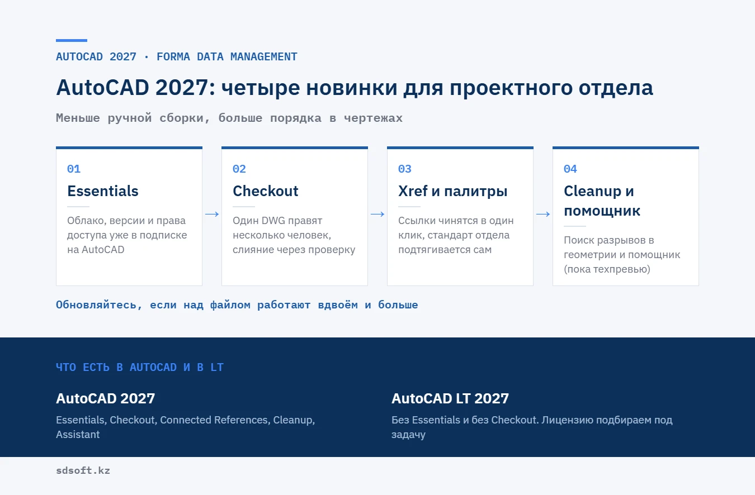Click the text 'Один DWG правят несколько человек'
755x495 pixels.
pyautogui.click(x=294, y=235)
